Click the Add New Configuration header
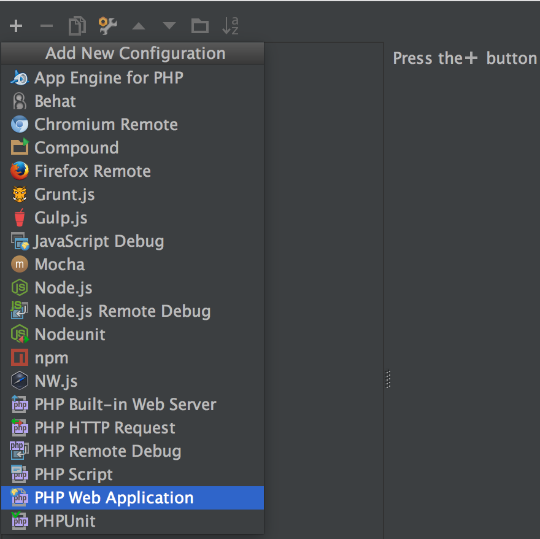Screen dimensions: 540x539 tap(133, 53)
